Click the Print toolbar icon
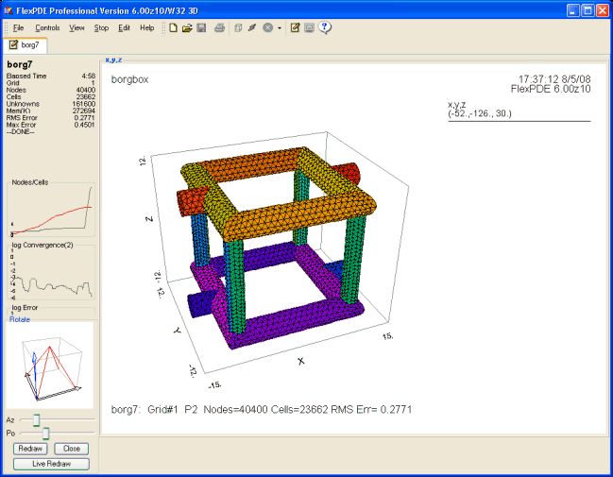Image resolution: width=613 pixels, height=477 pixels. pyautogui.click(x=219, y=28)
